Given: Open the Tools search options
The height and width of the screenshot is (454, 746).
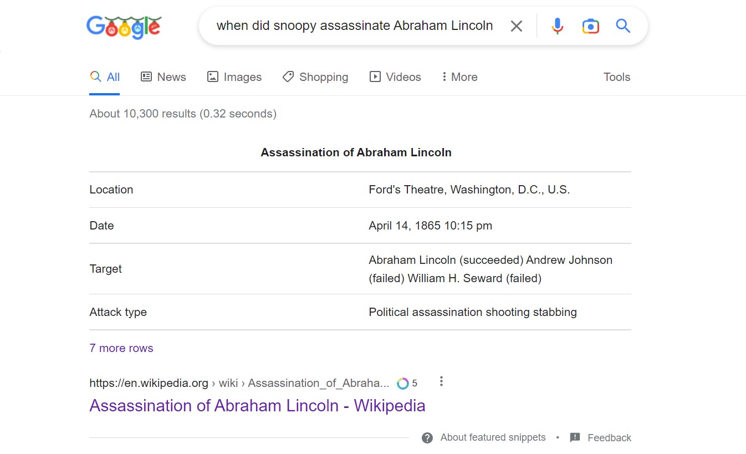Looking at the screenshot, I should (x=617, y=77).
